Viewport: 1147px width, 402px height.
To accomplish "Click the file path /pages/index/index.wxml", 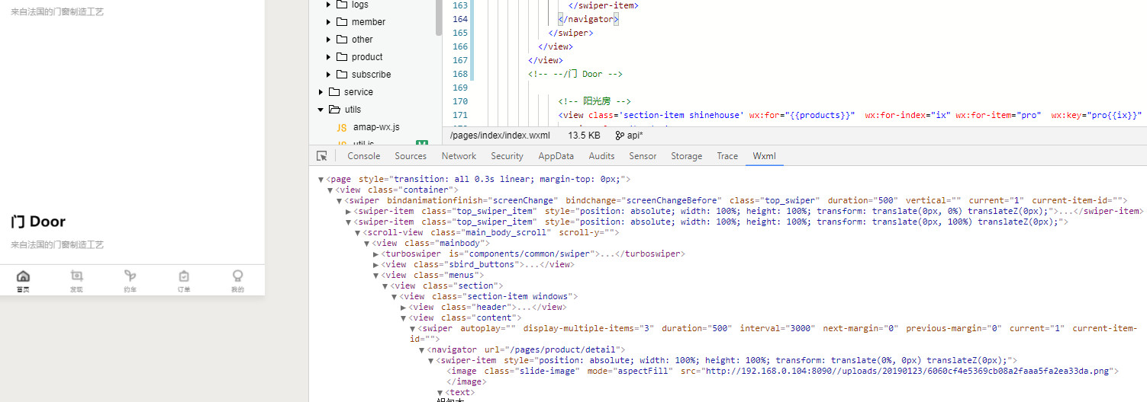I will (500, 136).
